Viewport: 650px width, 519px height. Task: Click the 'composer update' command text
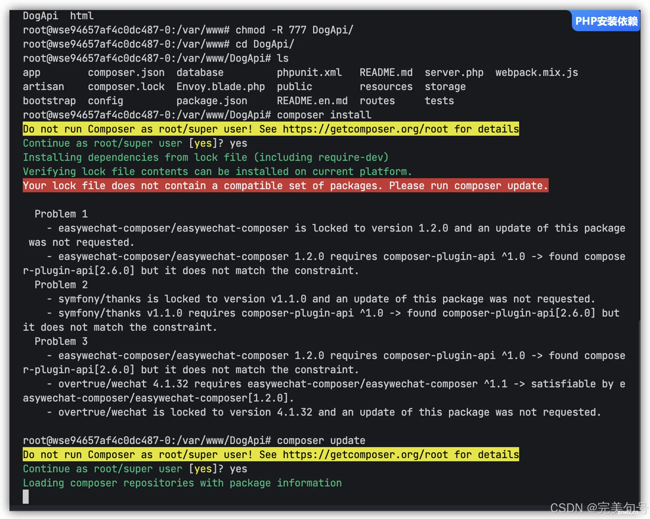click(321, 441)
